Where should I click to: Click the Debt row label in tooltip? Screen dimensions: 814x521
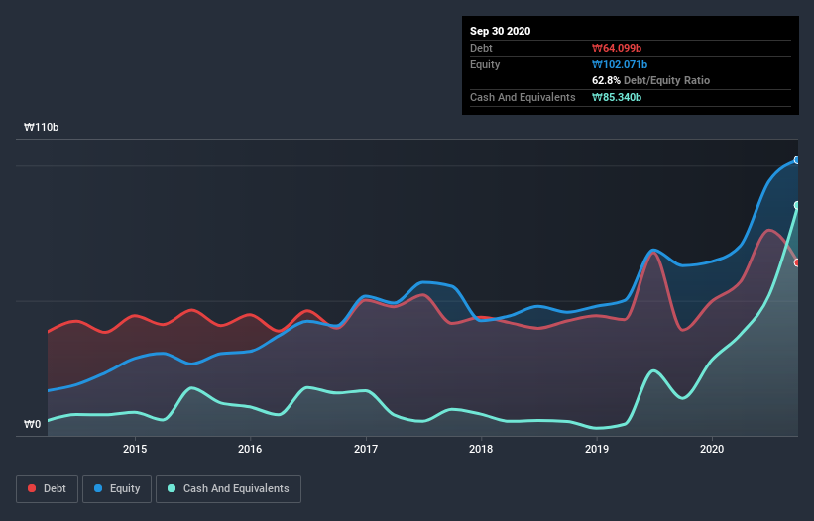click(x=481, y=48)
